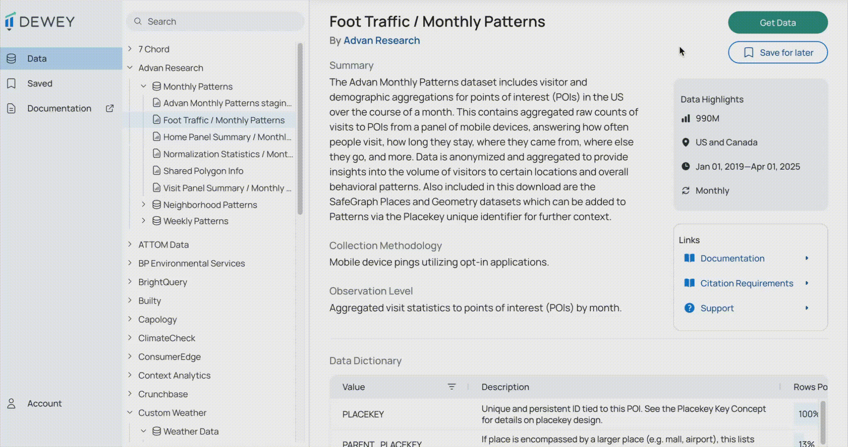Screen dimensions: 848x447
Task: Click the Saved bookmark icon in sidebar
Action: click(12, 83)
